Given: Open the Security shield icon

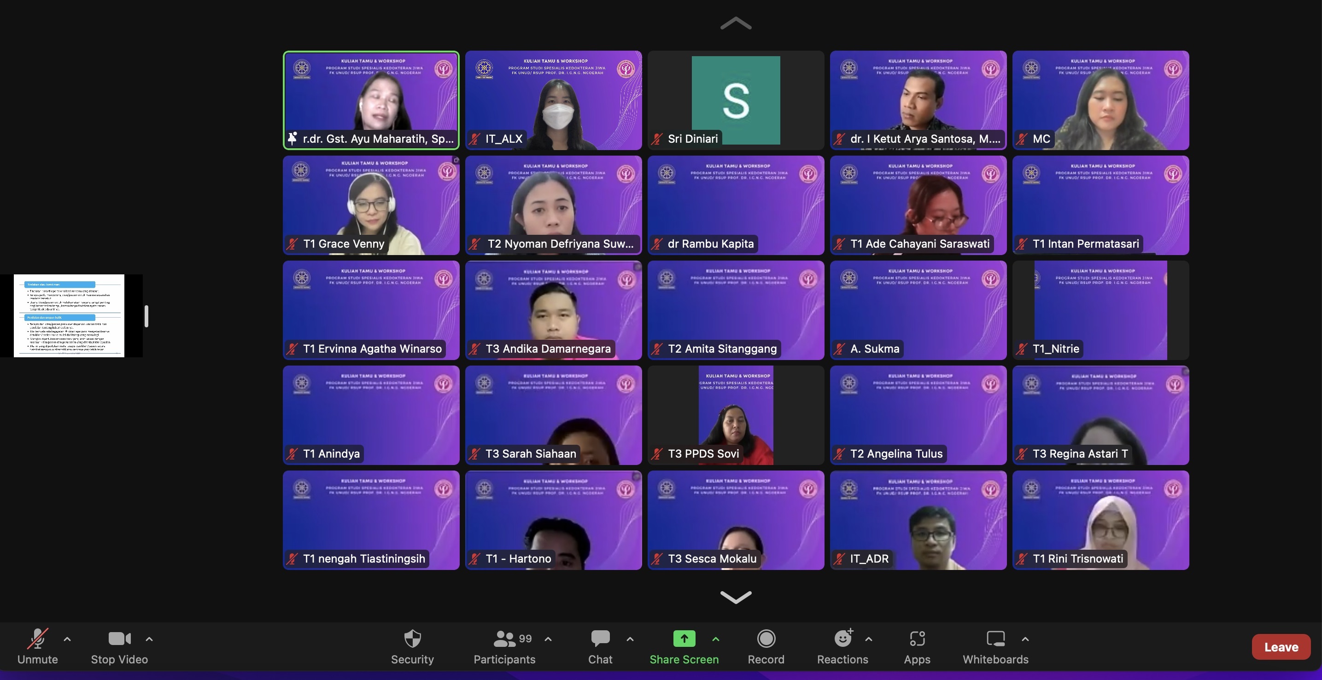Looking at the screenshot, I should tap(412, 639).
